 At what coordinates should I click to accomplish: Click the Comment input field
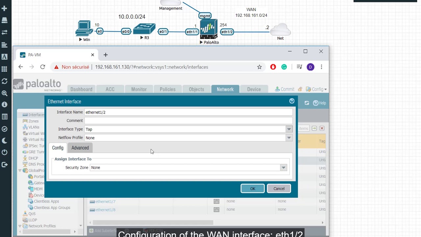(x=188, y=121)
